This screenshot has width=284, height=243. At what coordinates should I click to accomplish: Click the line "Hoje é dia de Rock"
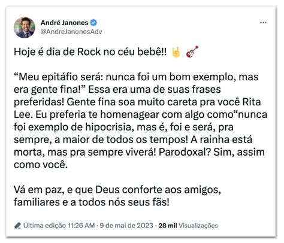[x=90, y=52]
